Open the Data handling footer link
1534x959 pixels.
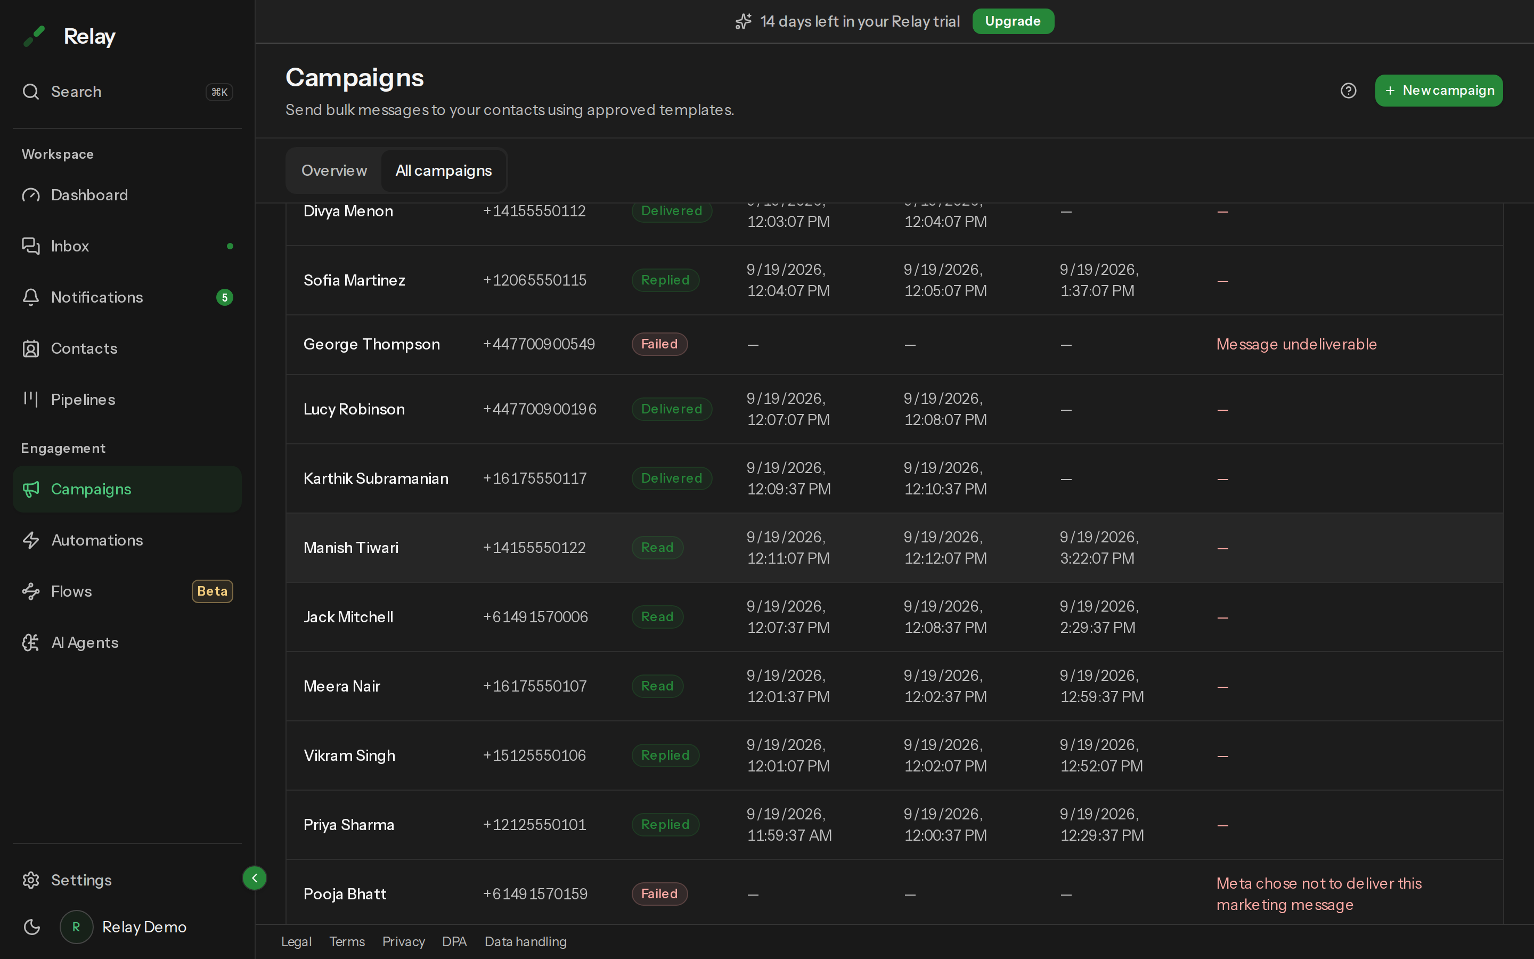click(x=526, y=942)
